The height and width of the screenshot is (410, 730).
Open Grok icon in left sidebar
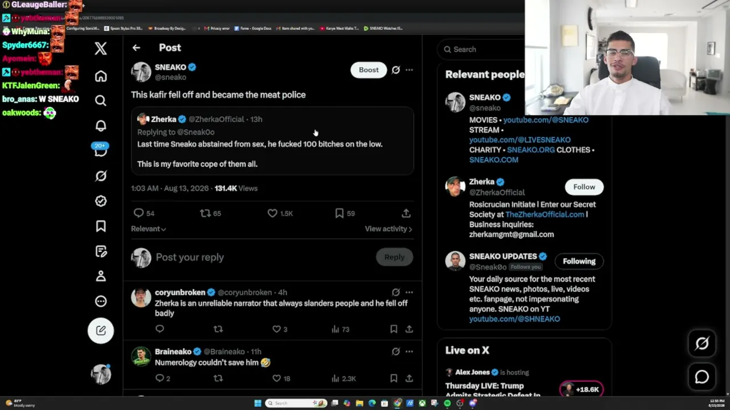pyautogui.click(x=101, y=176)
